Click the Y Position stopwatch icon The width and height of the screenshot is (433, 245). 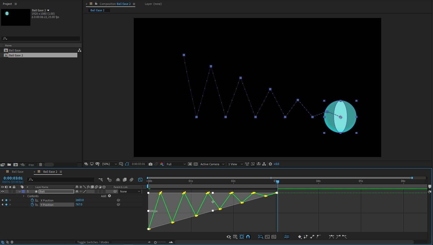click(x=32, y=205)
